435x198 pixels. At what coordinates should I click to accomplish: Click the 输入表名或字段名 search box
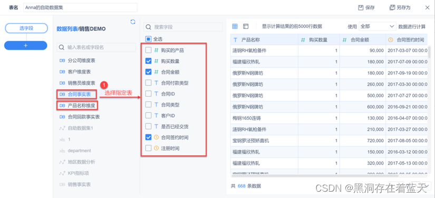(x=96, y=47)
